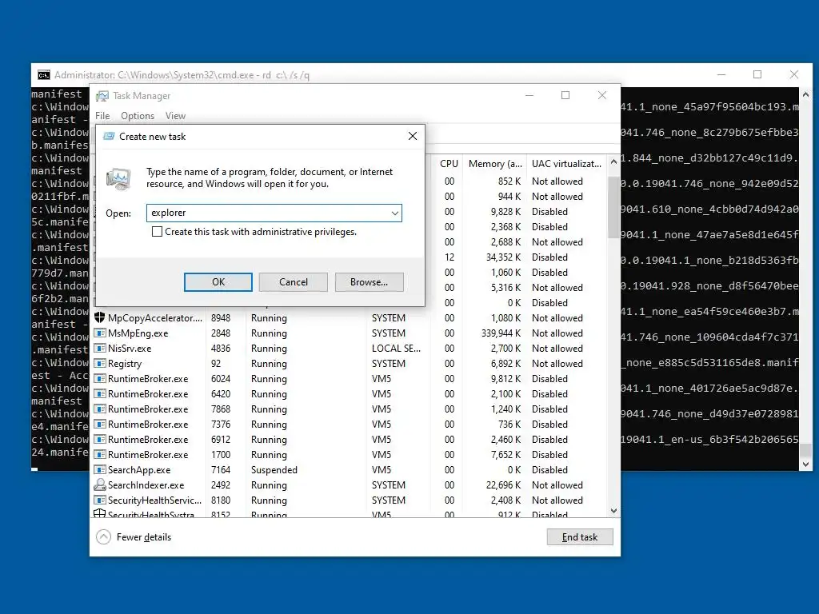Cancel the Create new task dialog
This screenshot has width=819, height=614.
pyautogui.click(x=293, y=282)
